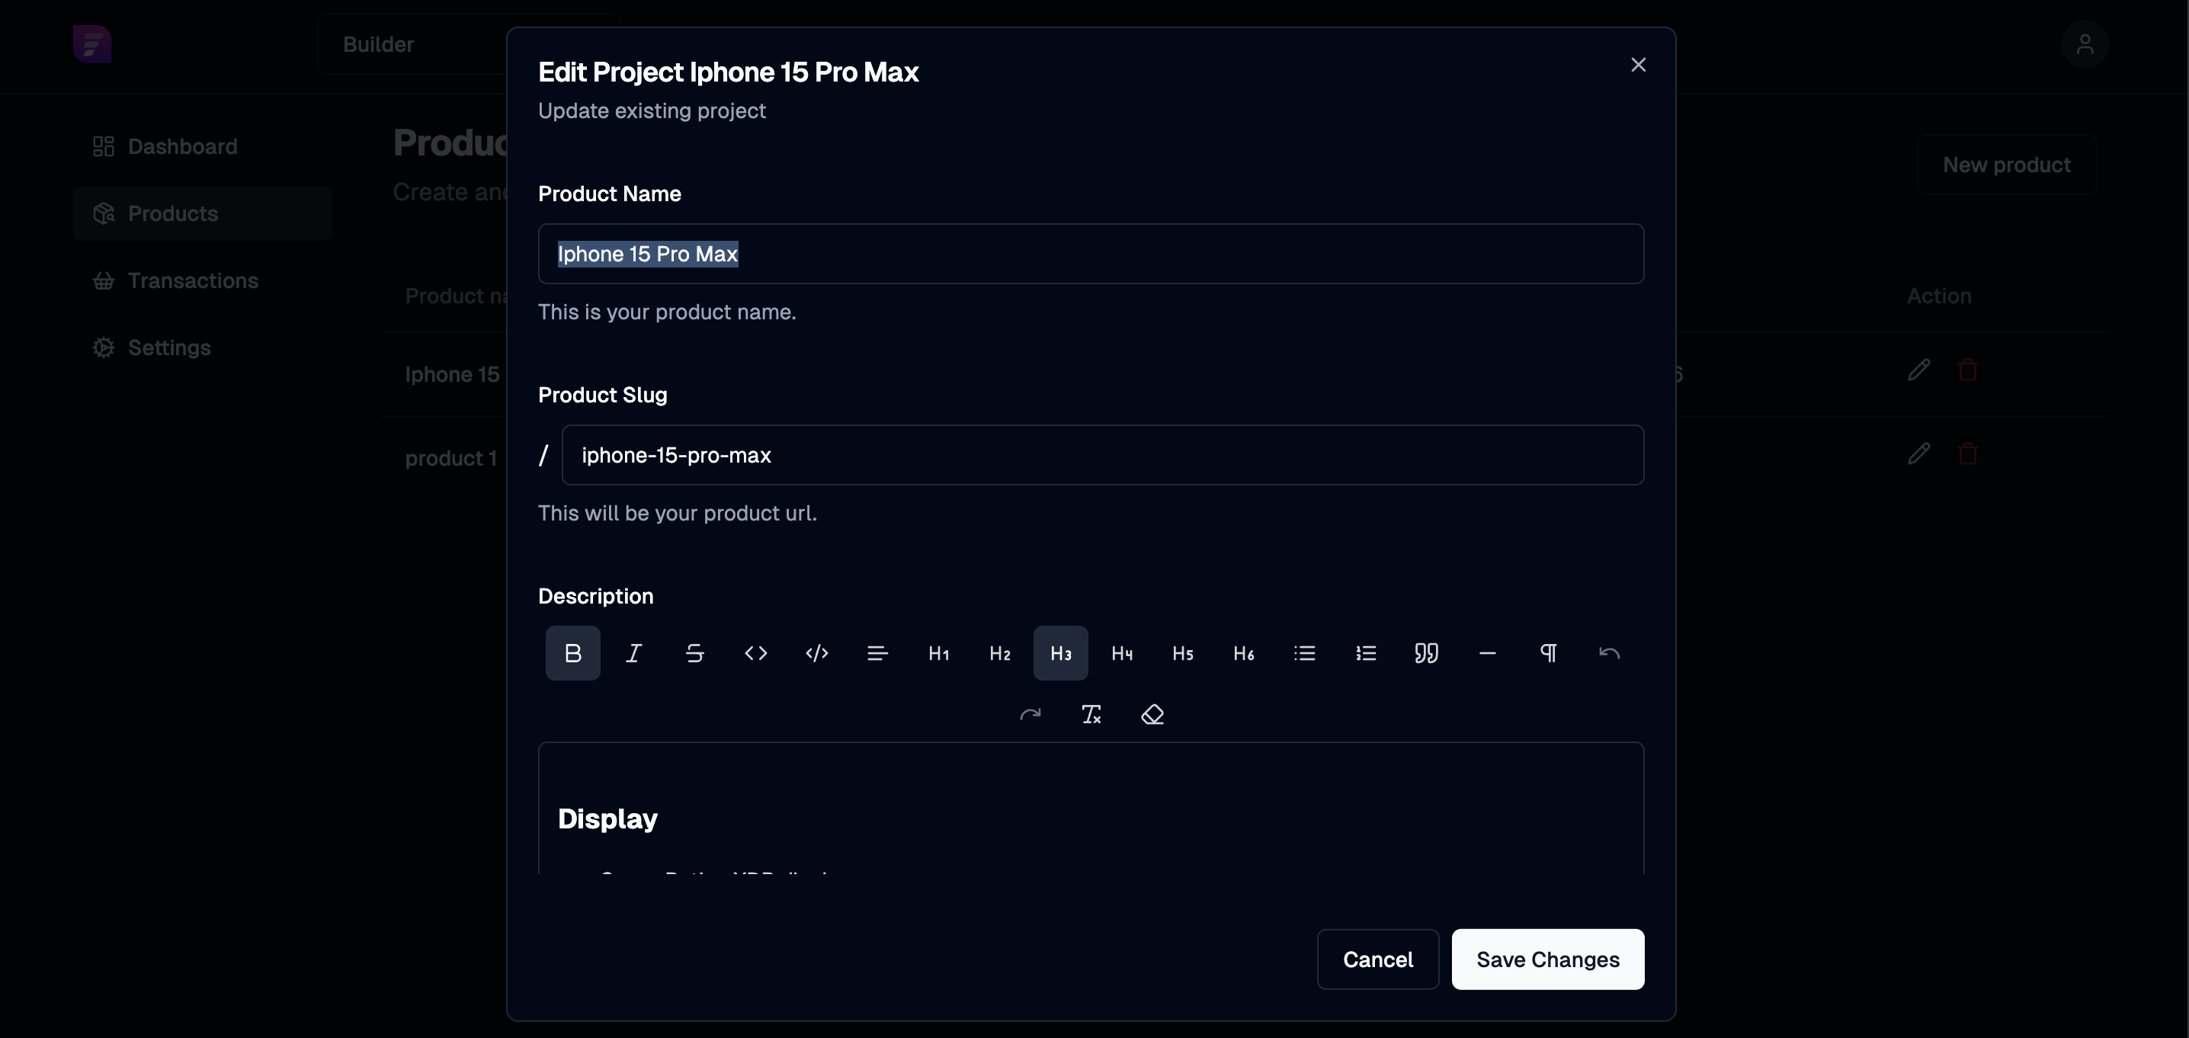Open the Builder selector in header

[469, 44]
